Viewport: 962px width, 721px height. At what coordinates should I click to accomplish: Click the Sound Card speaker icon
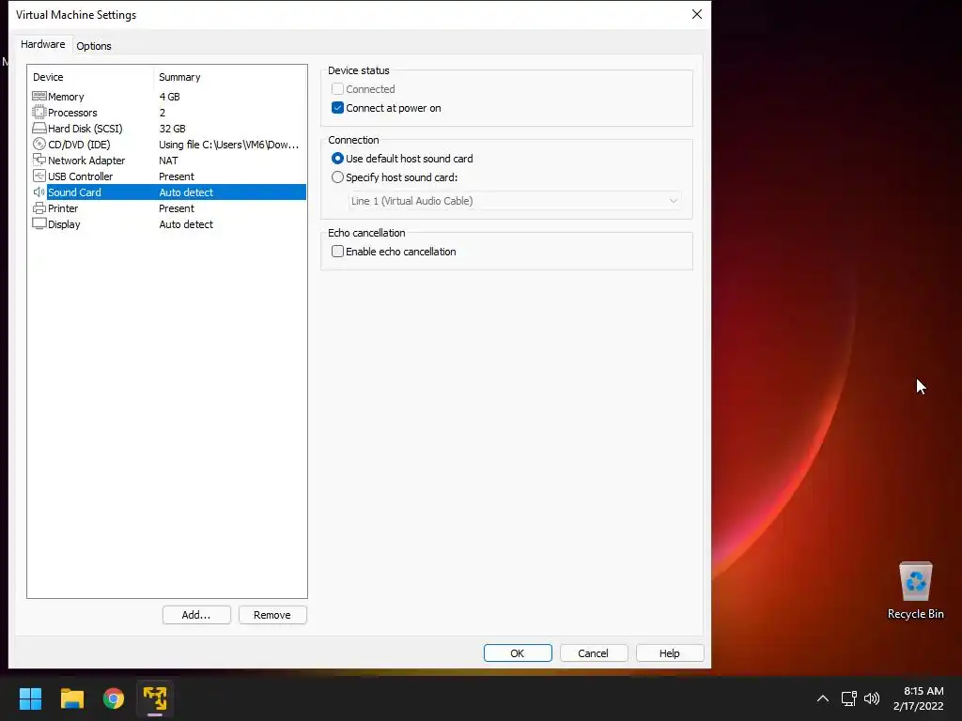click(39, 192)
